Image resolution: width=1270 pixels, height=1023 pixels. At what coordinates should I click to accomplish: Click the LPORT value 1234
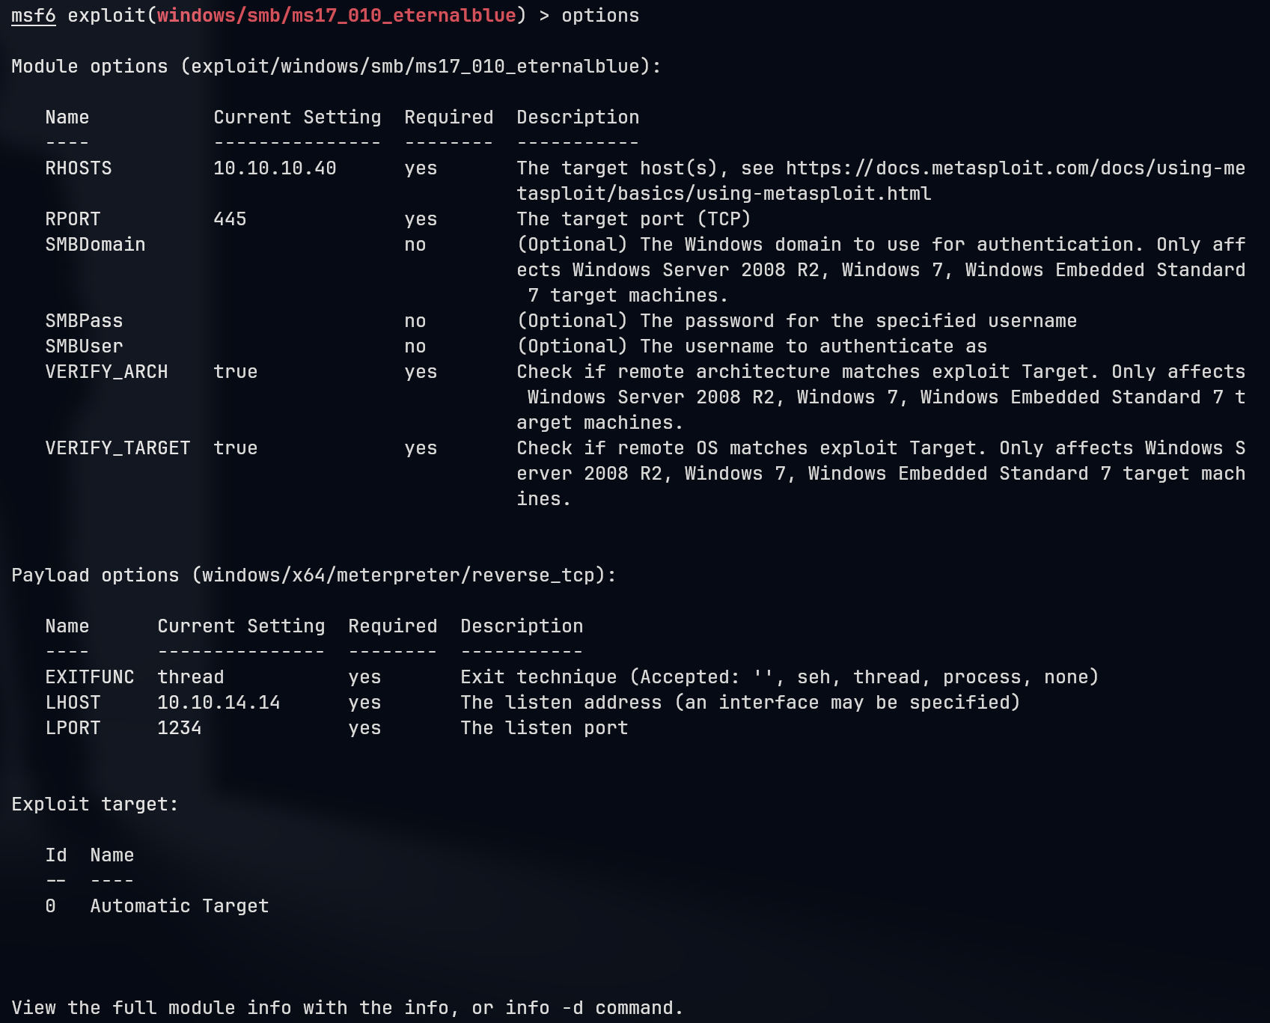tap(180, 728)
